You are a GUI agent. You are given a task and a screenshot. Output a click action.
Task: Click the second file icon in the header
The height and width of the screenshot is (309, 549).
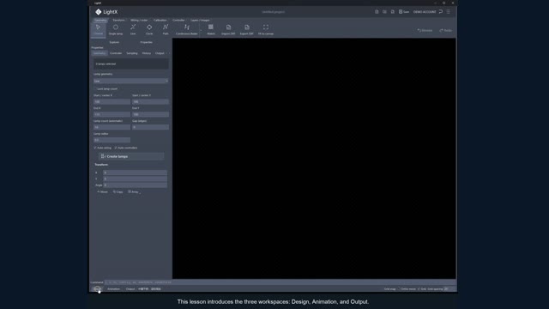[x=384, y=11]
